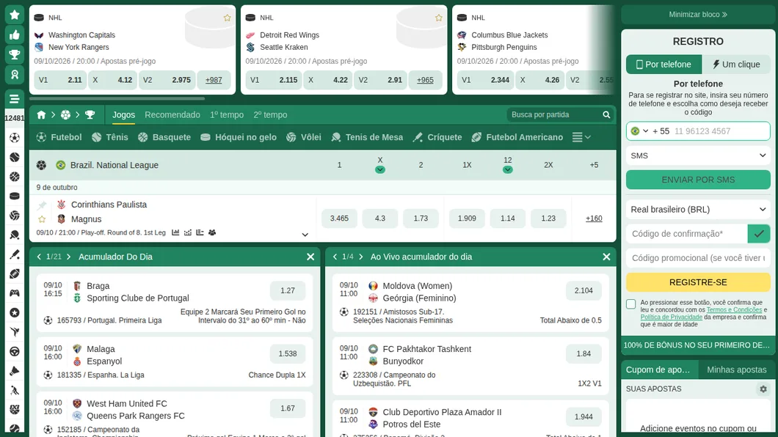Click the Código de confirmação field

coord(687,234)
